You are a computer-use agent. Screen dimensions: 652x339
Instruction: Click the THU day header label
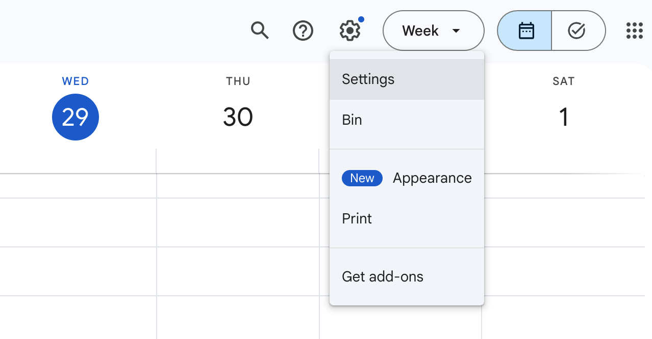tap(238, 81)
